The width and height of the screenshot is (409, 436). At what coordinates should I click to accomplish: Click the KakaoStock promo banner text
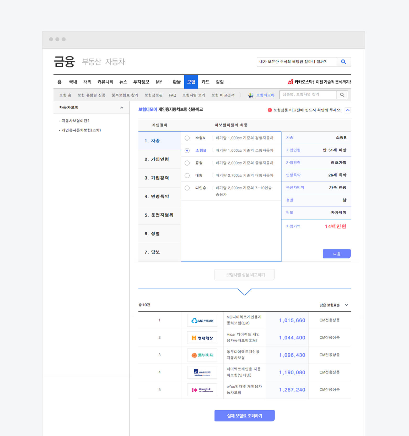coord(322,82)
